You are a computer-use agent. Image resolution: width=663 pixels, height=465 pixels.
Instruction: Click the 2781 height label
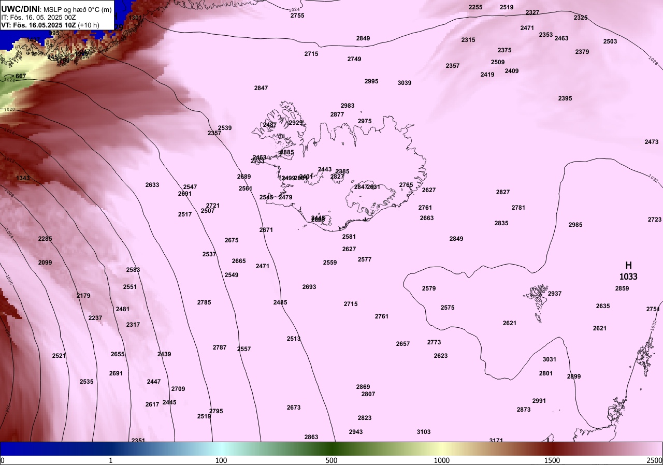click(x=518, y=208)
